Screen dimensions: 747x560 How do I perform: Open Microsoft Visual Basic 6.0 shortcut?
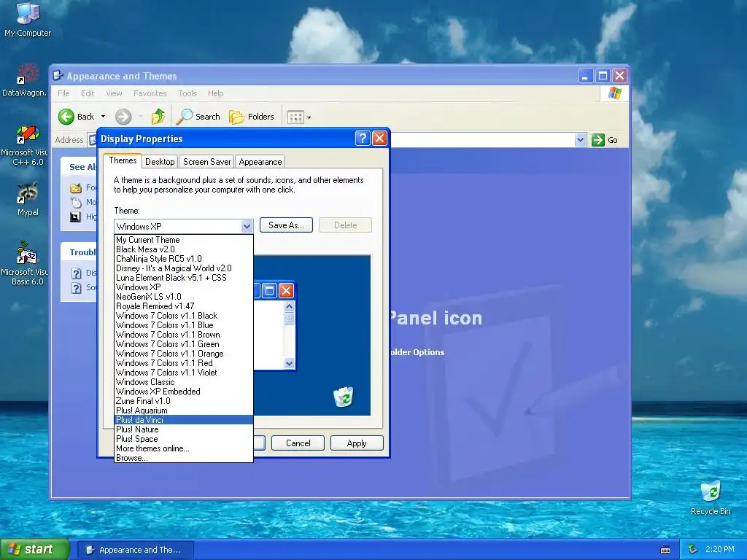[x=27, y=263]
